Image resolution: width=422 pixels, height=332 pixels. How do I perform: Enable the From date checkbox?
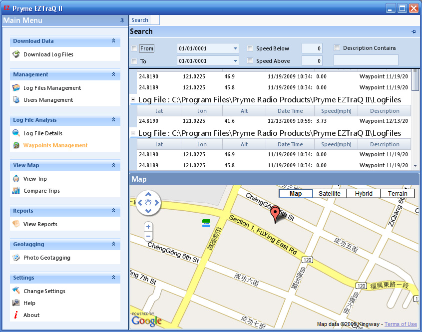[134, 48]
